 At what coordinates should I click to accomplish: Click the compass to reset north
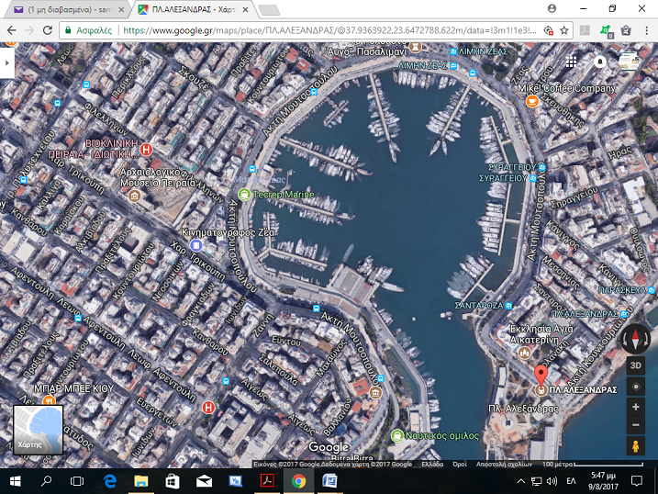click(x=635, y=338)
